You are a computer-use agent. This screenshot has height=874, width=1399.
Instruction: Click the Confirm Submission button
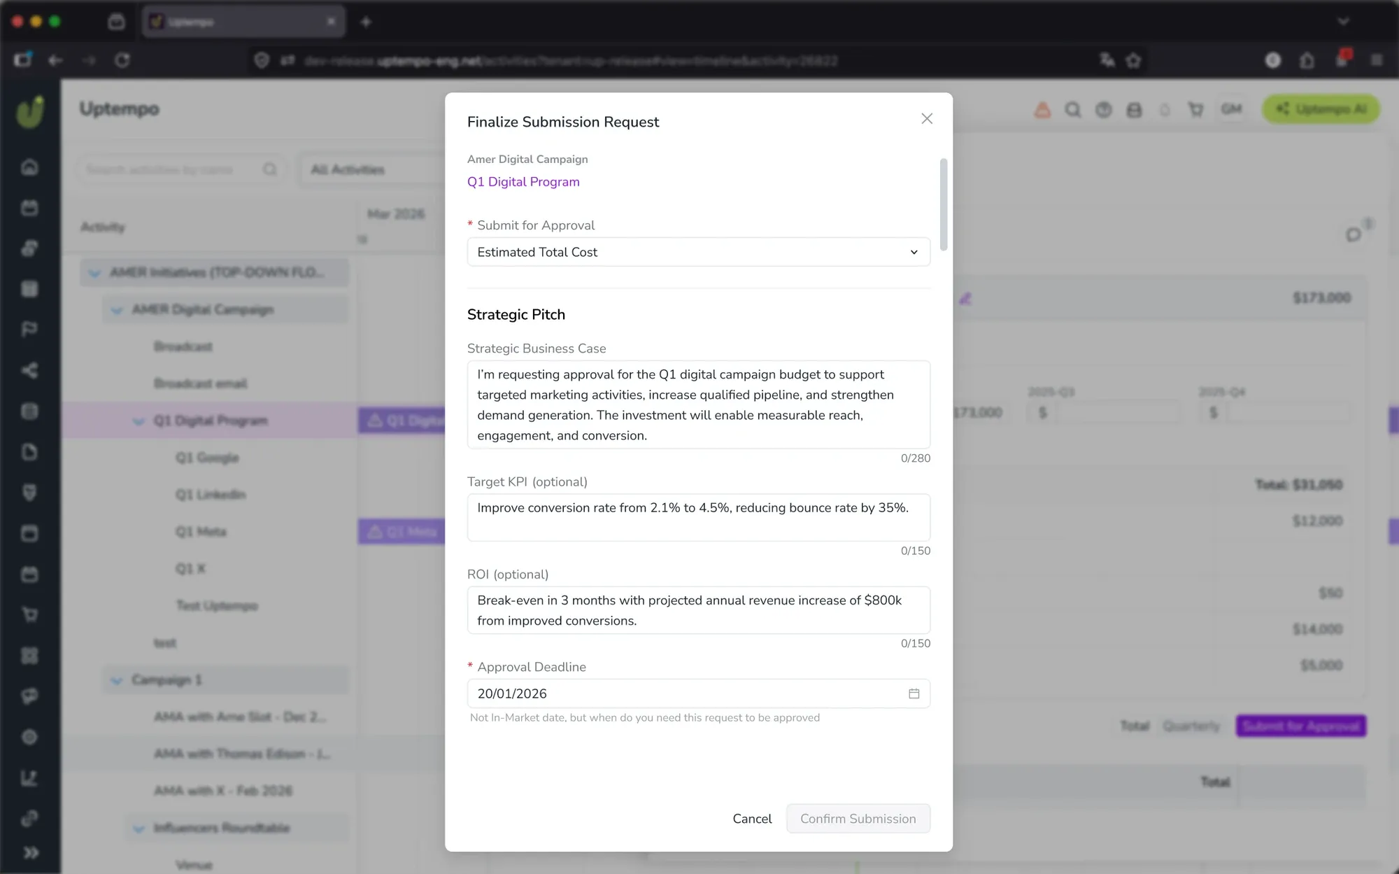858,819
